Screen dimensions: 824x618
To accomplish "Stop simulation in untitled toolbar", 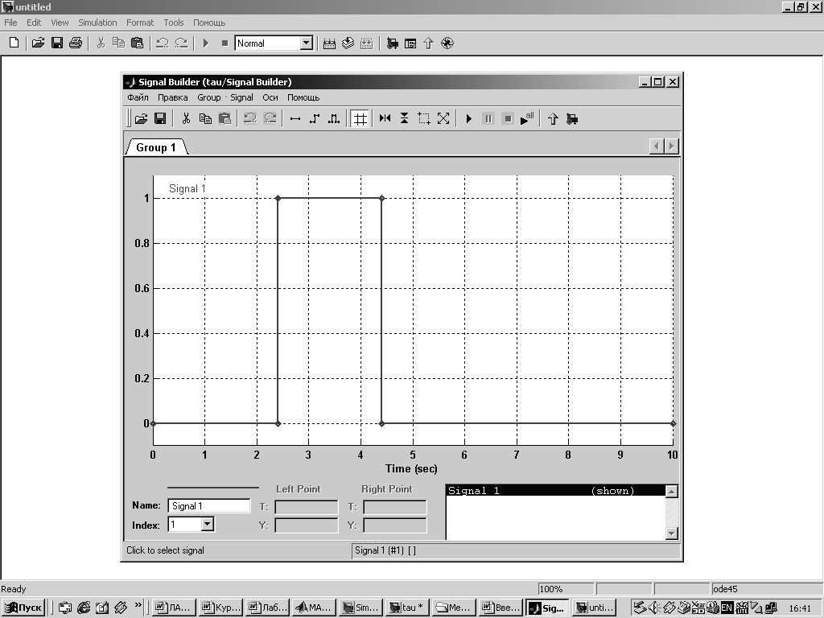I will click(x=225, y=43).
